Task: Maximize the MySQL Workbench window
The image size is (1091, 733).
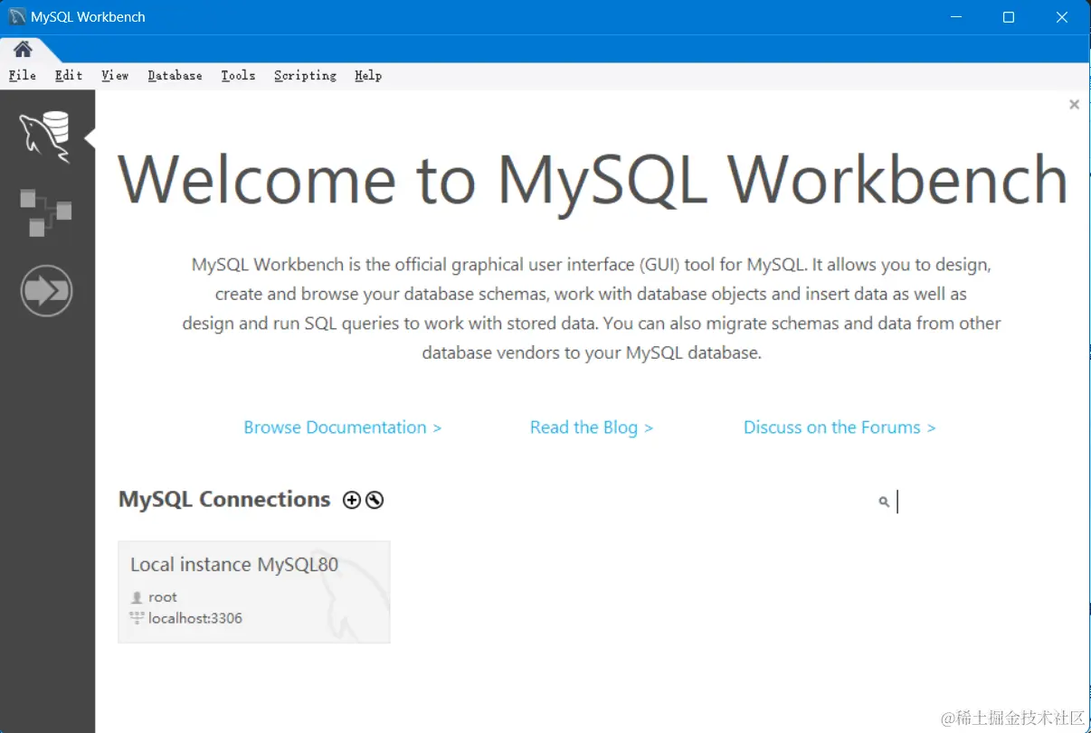Action: click(1009, 17)
